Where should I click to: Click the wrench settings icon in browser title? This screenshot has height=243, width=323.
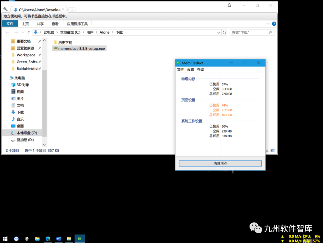6,9
